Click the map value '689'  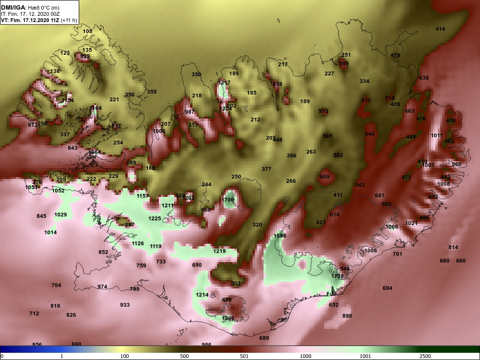(264, 338)
